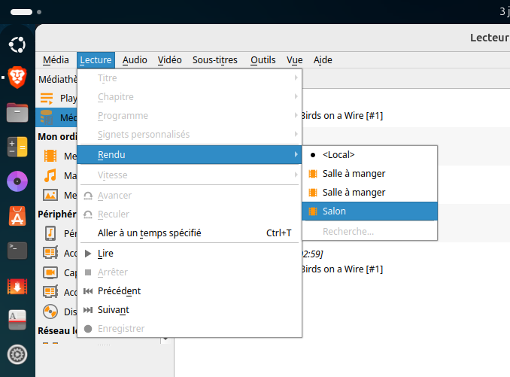510x377 pixels.
Task: Open system Settings gear in dock
Action: [x=17, y=354]
